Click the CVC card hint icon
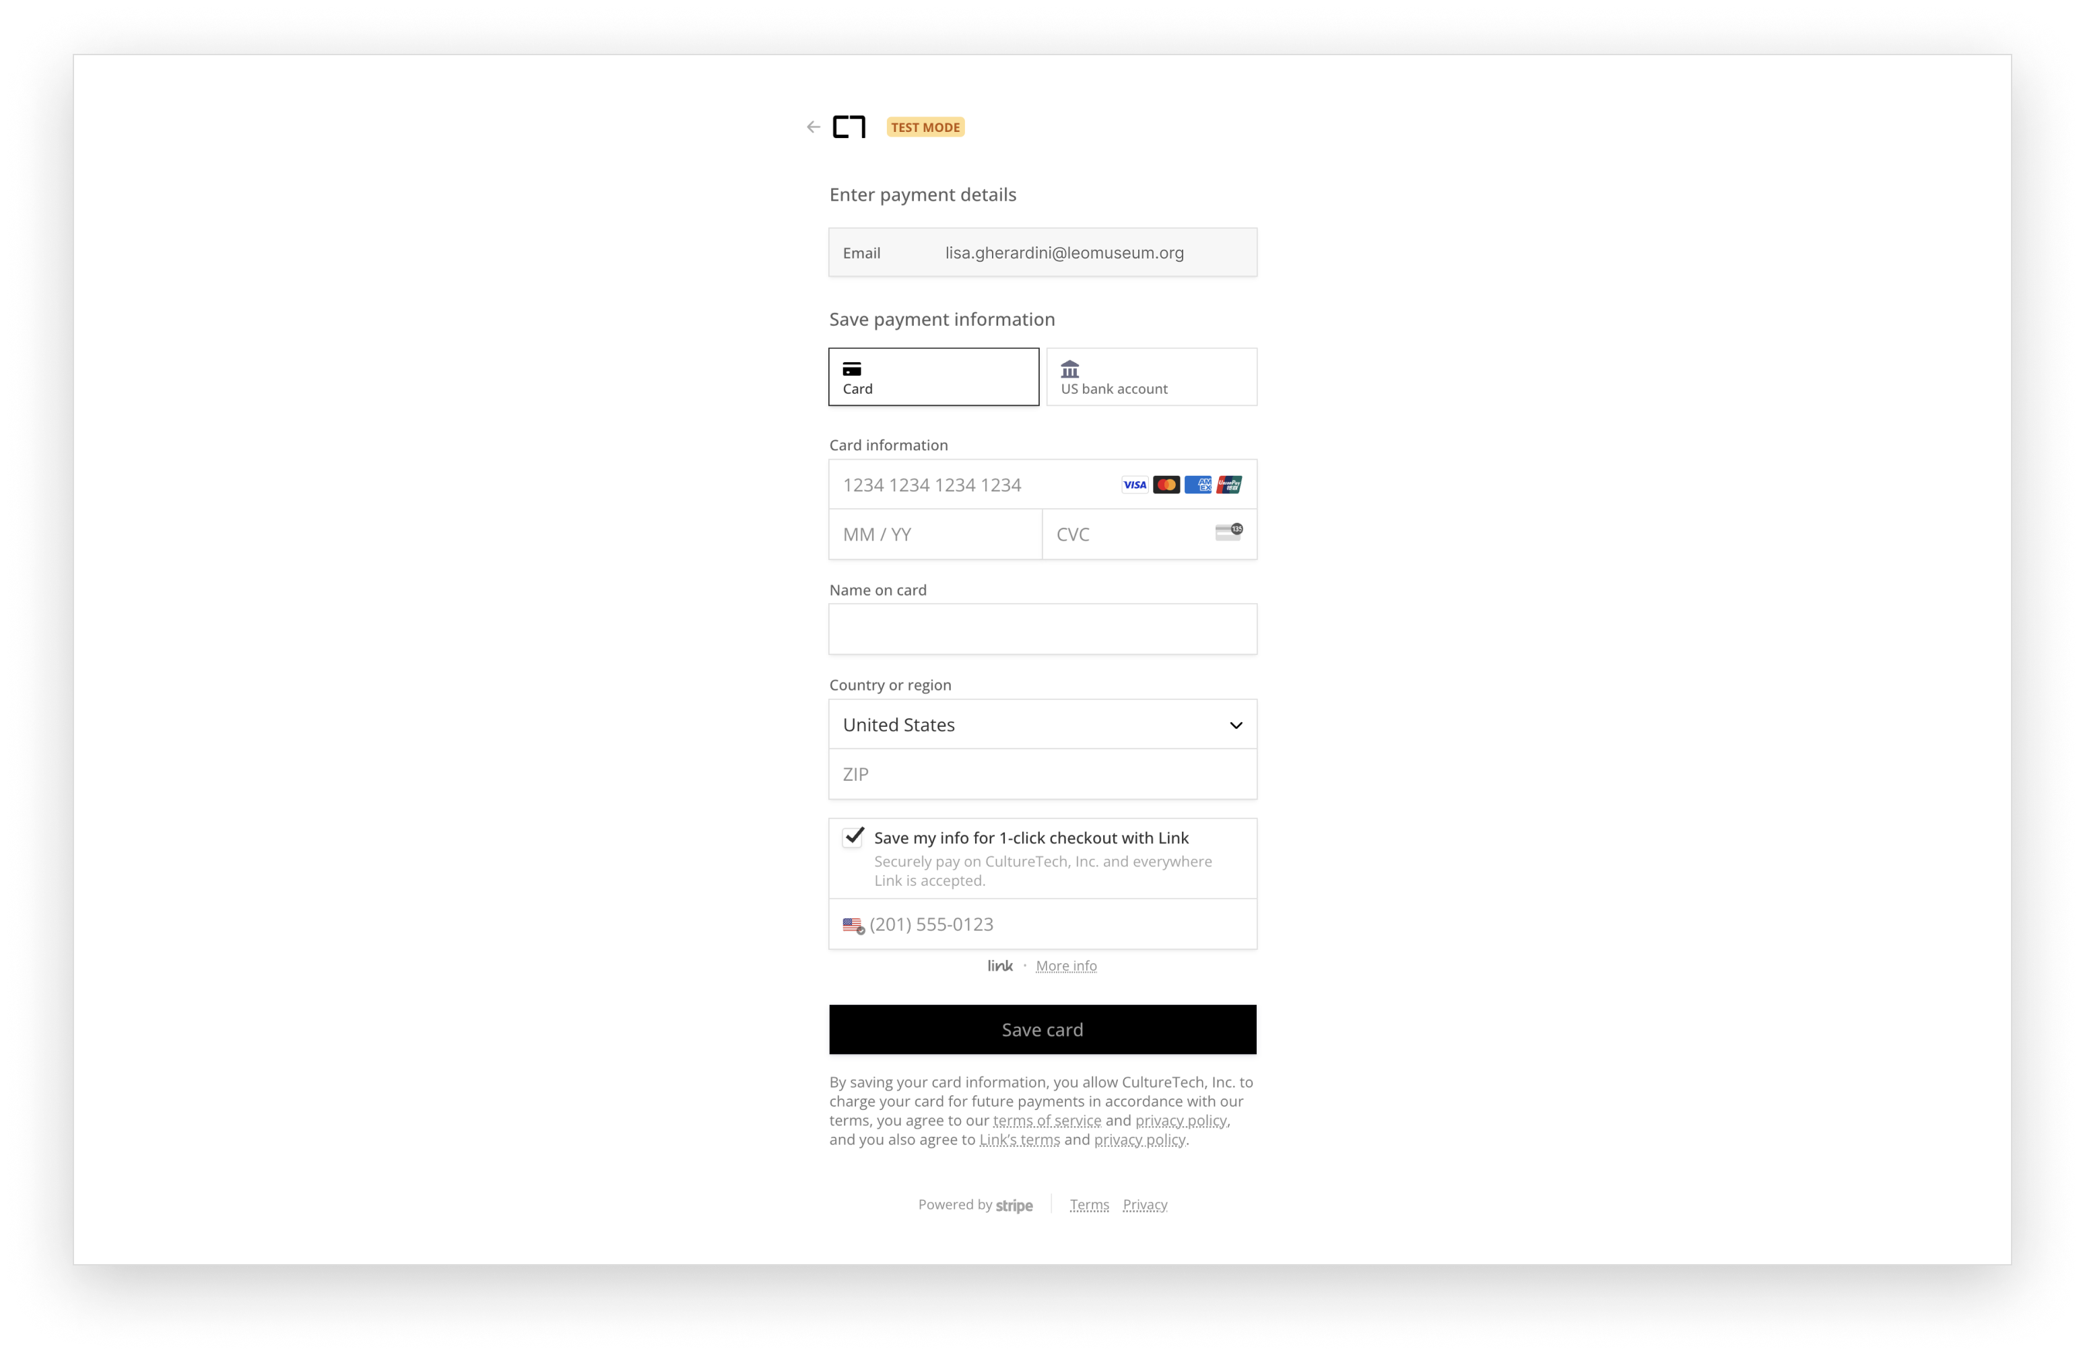 (x=1228, y=532)
